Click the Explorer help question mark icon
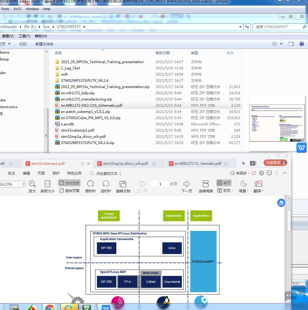Viewport: 308px width, 310px height. [302, 44]
